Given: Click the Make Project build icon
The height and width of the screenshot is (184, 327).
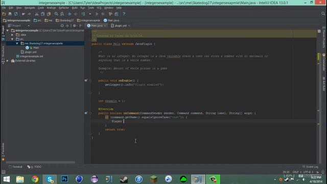Looking at the screenshot, I should (x=83, y=14).
